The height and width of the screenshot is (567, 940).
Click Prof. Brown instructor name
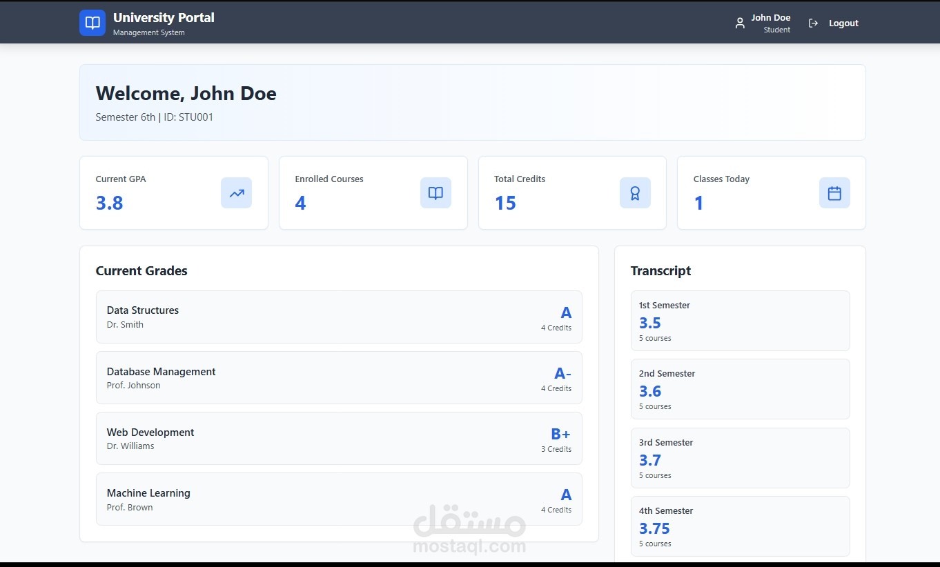coord(130,508)
